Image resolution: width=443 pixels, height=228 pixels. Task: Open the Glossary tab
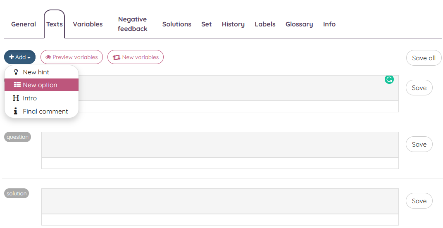[299, 24]
